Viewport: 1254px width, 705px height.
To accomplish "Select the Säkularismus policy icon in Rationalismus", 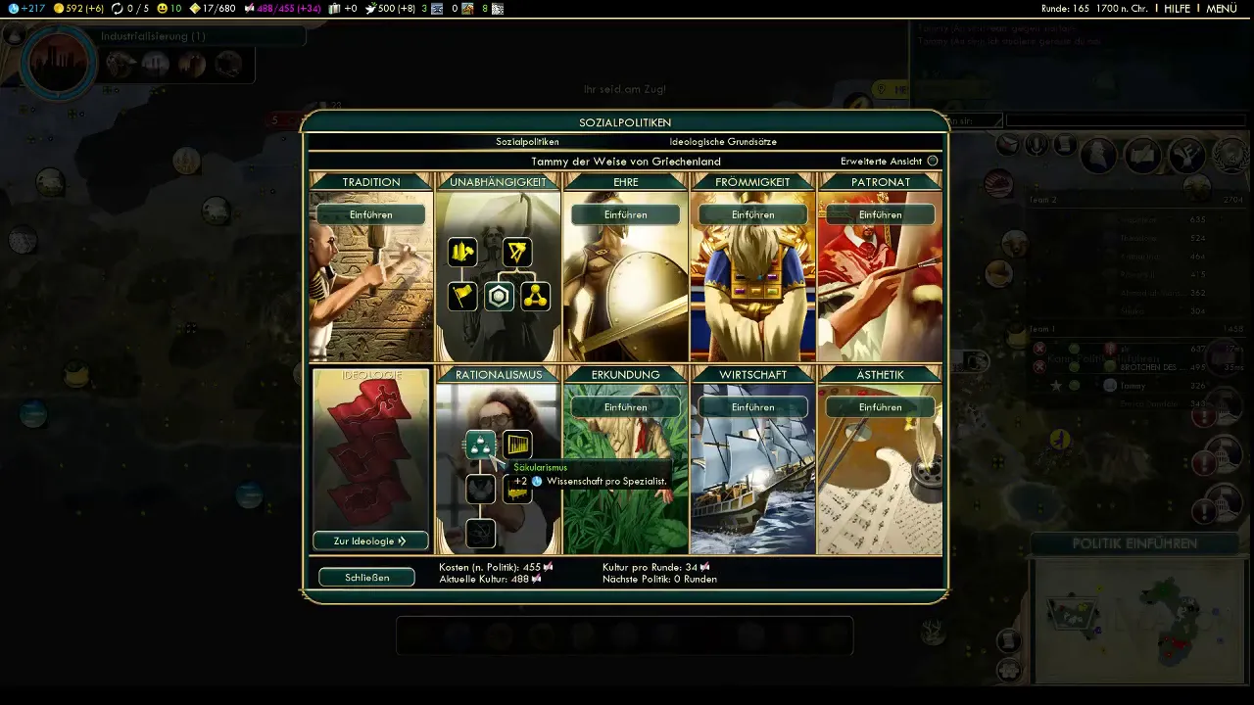I will pos(480,446).
